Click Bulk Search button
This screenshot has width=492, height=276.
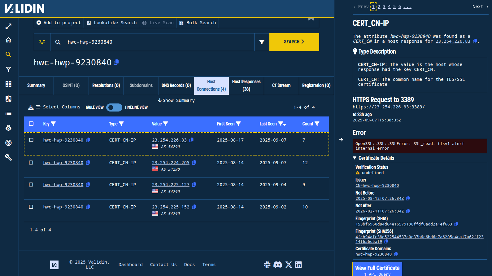point(198,23)
